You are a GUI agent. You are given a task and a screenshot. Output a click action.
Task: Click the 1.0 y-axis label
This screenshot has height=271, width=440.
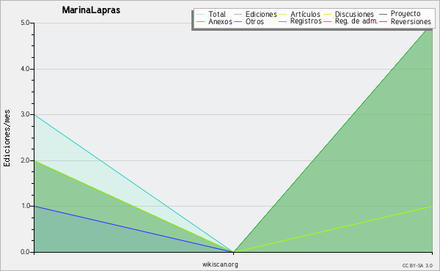pyautogui.click(x=25, y=207)
